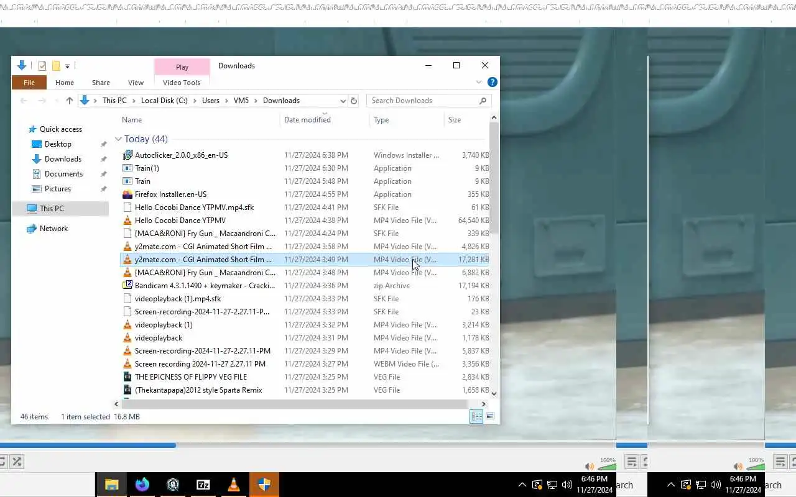This screenshot has height=497, width=796.
Task: Click the pin icon beside Desktop
Action: click(x=103, y=144)
